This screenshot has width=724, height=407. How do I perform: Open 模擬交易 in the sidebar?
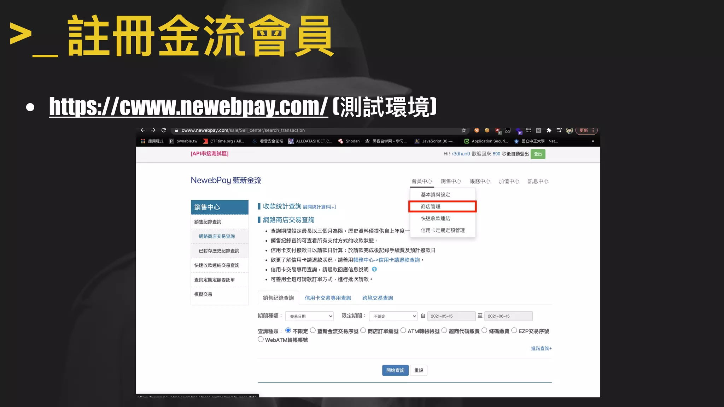coord(220,294)
